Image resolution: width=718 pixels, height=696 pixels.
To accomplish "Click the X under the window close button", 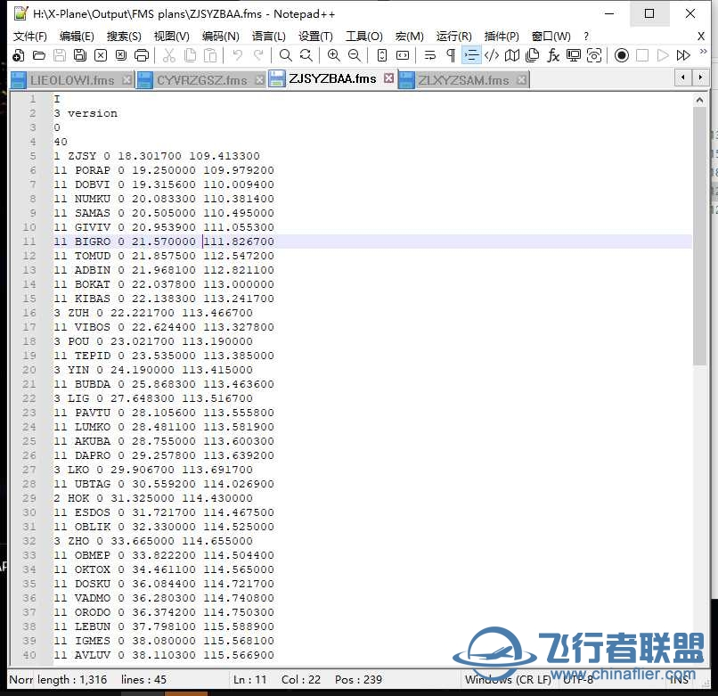I will pos(700,37).
